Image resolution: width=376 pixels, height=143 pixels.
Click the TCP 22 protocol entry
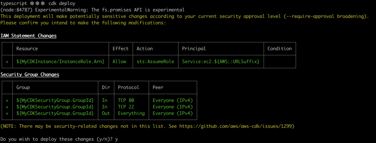tap(126, 107)
